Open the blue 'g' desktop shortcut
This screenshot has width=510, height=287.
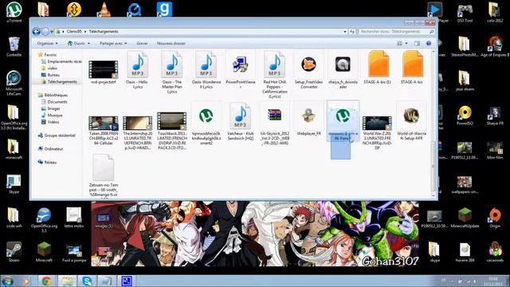tap(164, 9)
